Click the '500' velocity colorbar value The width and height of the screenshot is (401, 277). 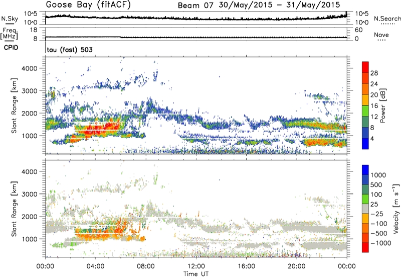coord(377,184)
